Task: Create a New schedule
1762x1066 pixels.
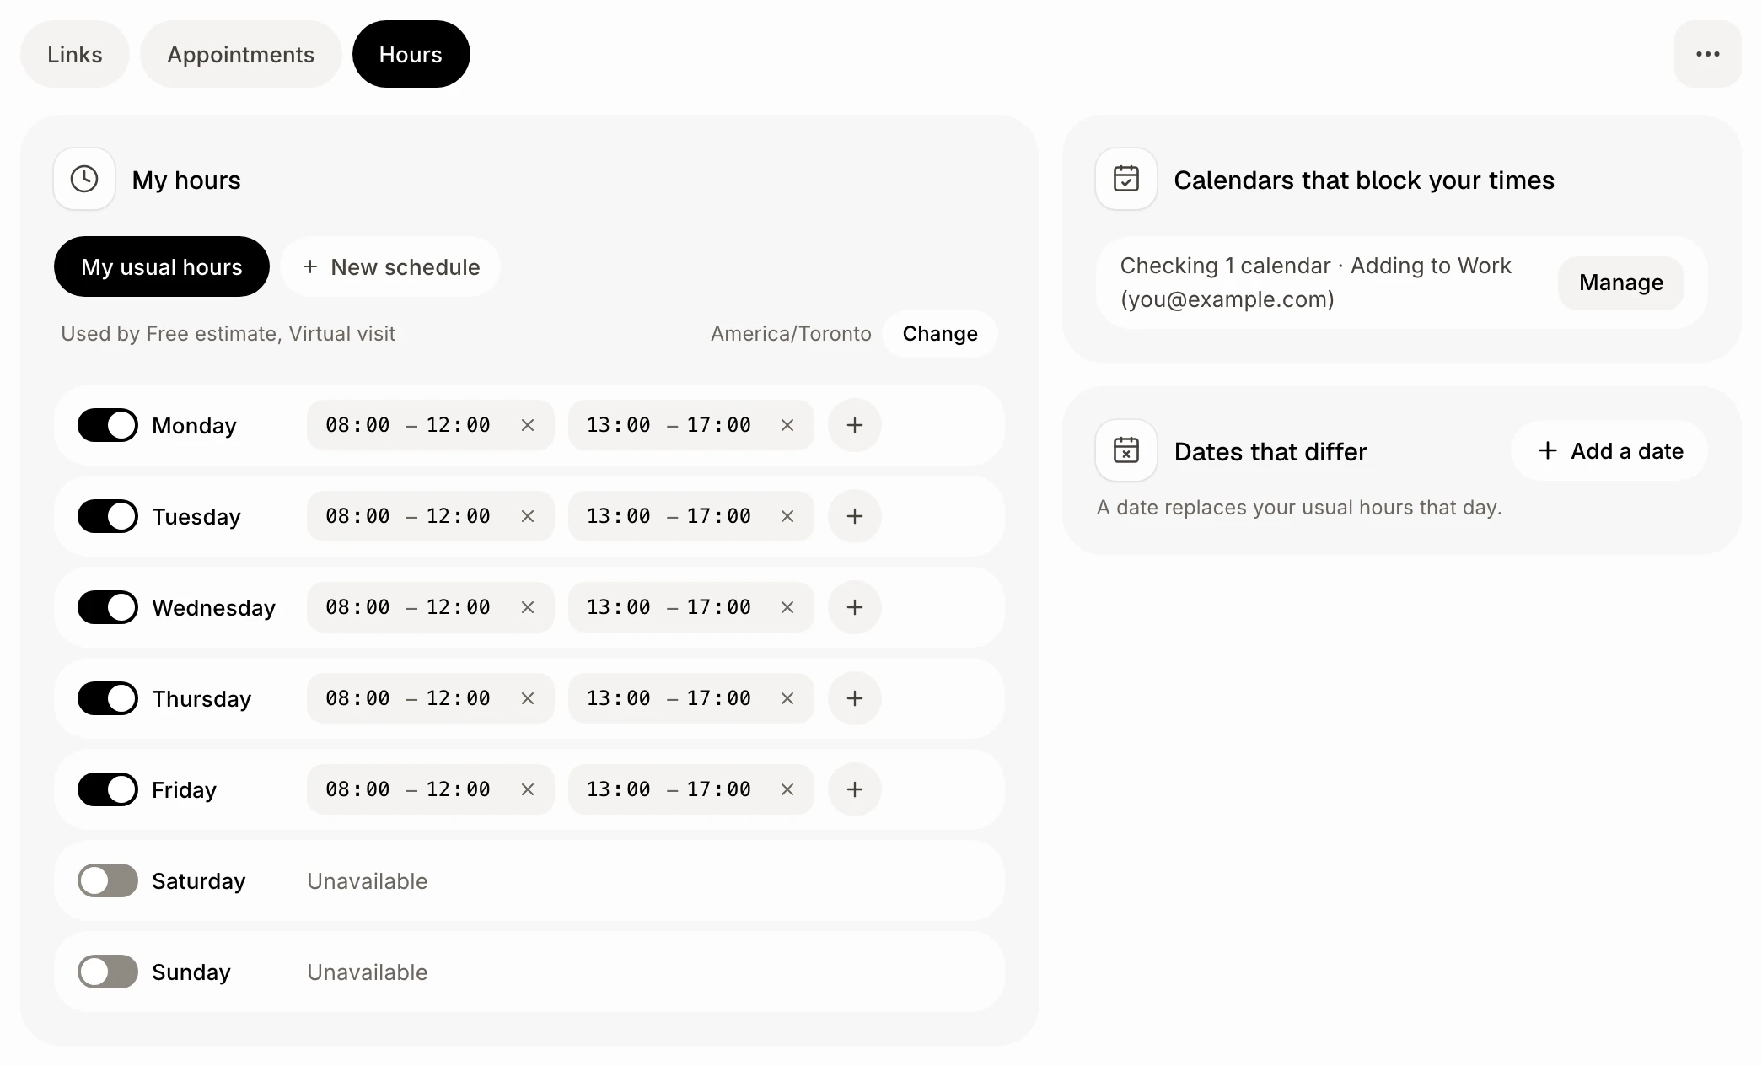Action: (x=390, y=266)
